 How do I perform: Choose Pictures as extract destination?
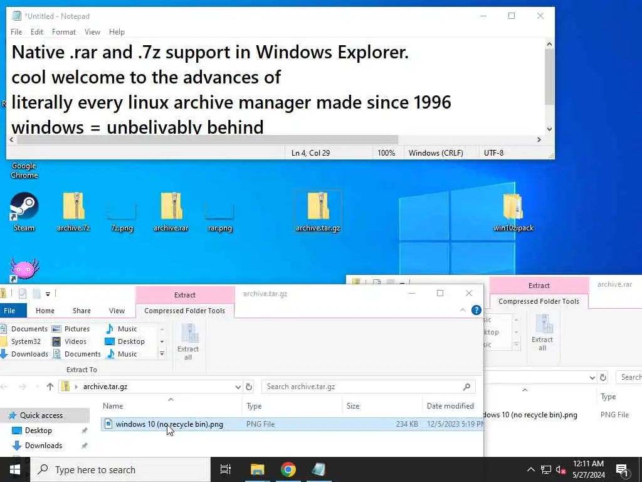pyautogui.click(x=71, y=329)
